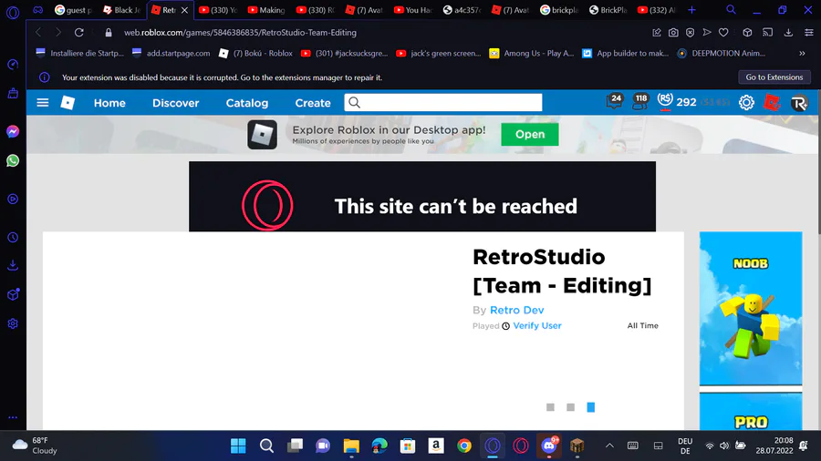This screenshot has width=821, height=461.
Task: Close the RetroStudio tab
Action: 184,10
